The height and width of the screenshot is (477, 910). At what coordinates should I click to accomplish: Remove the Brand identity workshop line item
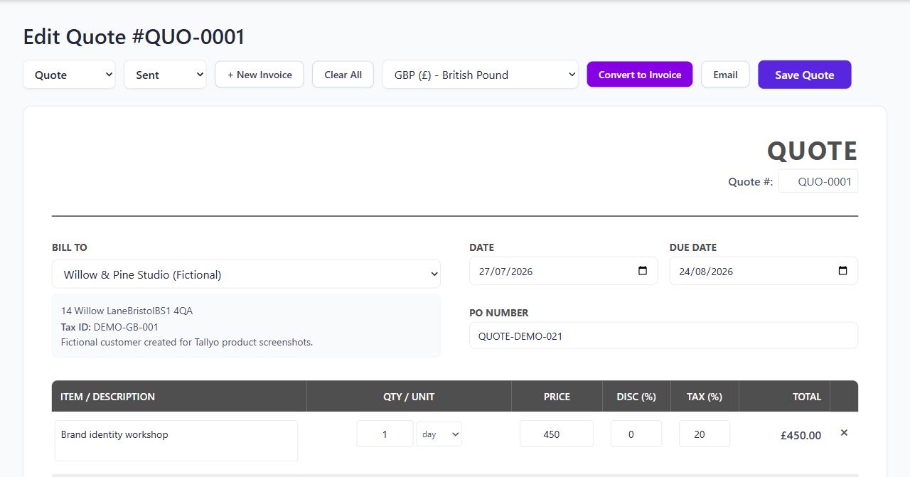click(844, 432)
